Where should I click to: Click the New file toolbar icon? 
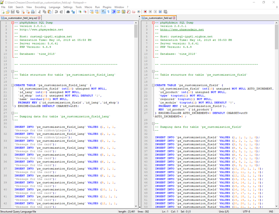[3, 12]
